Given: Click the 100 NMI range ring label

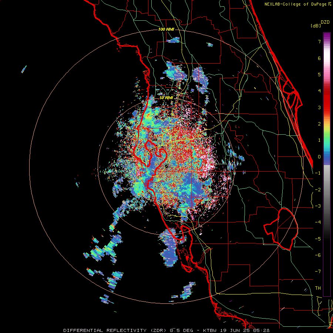Looking at the screenshot, I should 166,29.
